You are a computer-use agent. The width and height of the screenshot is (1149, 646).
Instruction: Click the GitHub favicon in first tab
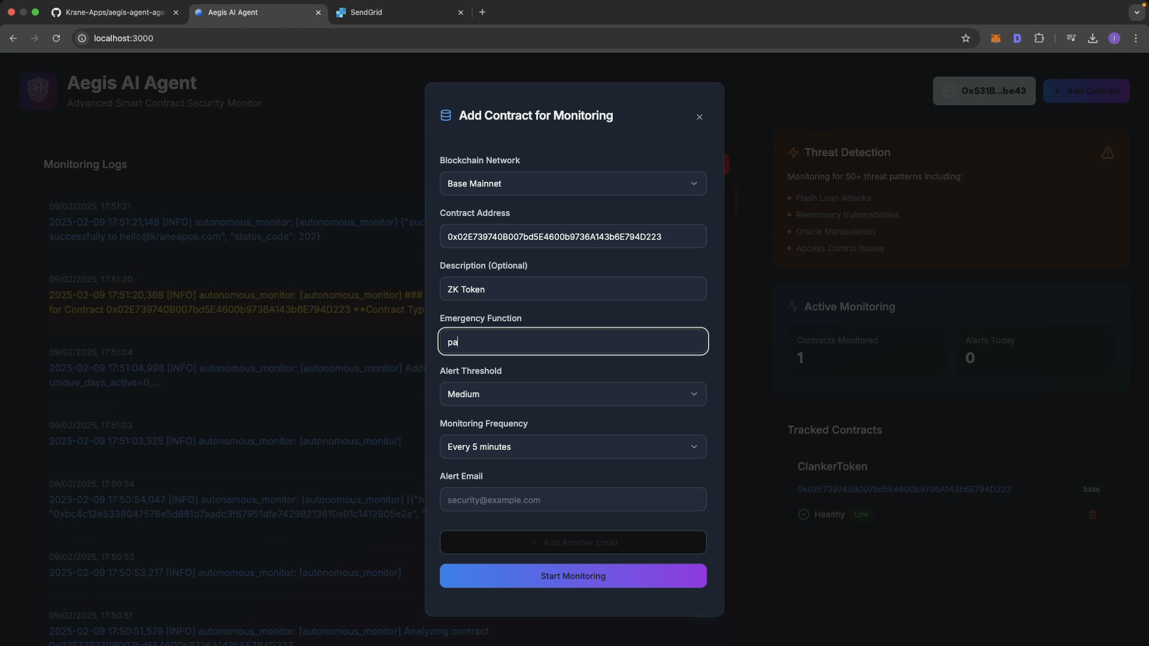pos(56,13)
